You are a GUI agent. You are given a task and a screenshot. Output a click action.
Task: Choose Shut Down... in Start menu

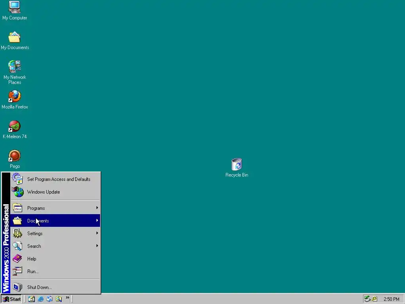[x=55, y=287]
